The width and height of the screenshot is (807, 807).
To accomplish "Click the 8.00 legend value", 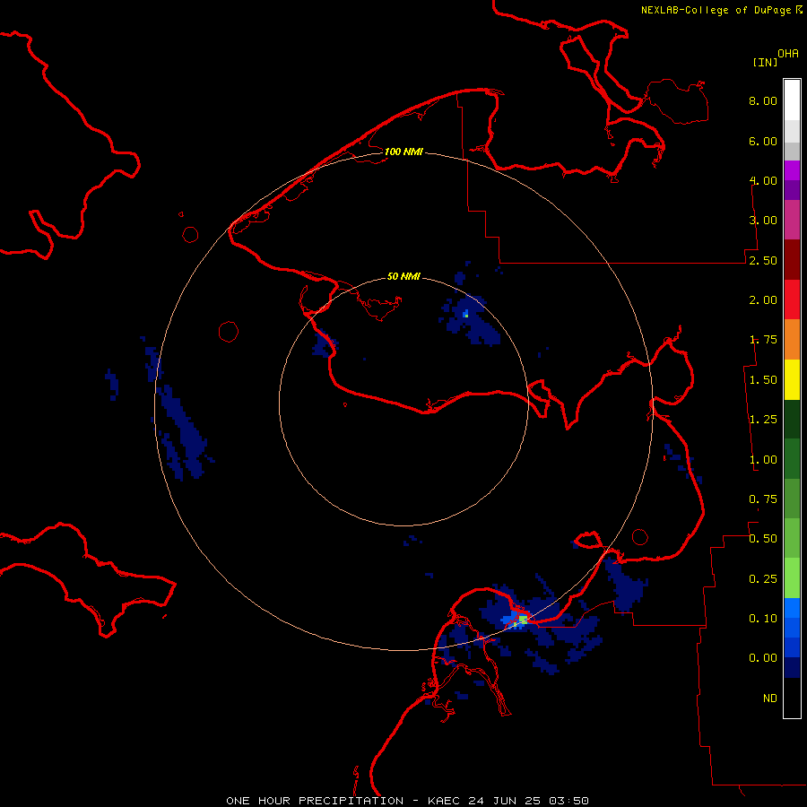I will (763, 100).
